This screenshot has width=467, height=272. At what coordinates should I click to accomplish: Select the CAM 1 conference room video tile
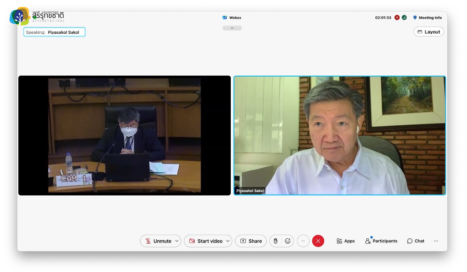click(125, 135)
